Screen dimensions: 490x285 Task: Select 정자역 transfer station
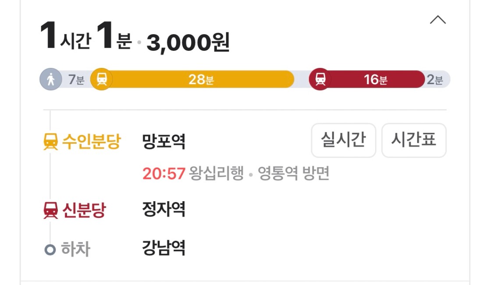pyautogui.click(x=164, y=209)
